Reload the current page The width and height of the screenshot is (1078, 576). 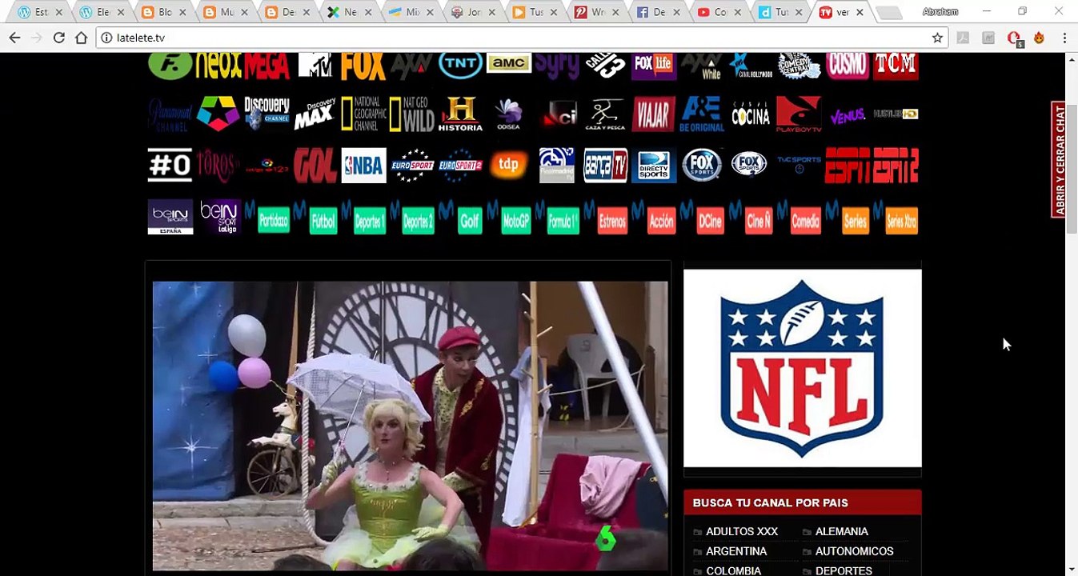58,38
